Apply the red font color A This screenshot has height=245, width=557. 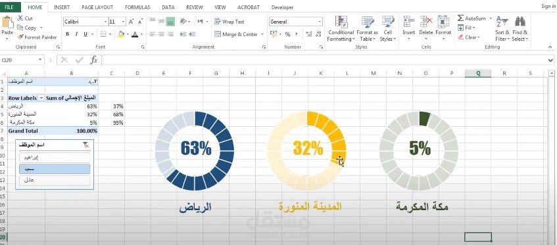coord(135,34)
